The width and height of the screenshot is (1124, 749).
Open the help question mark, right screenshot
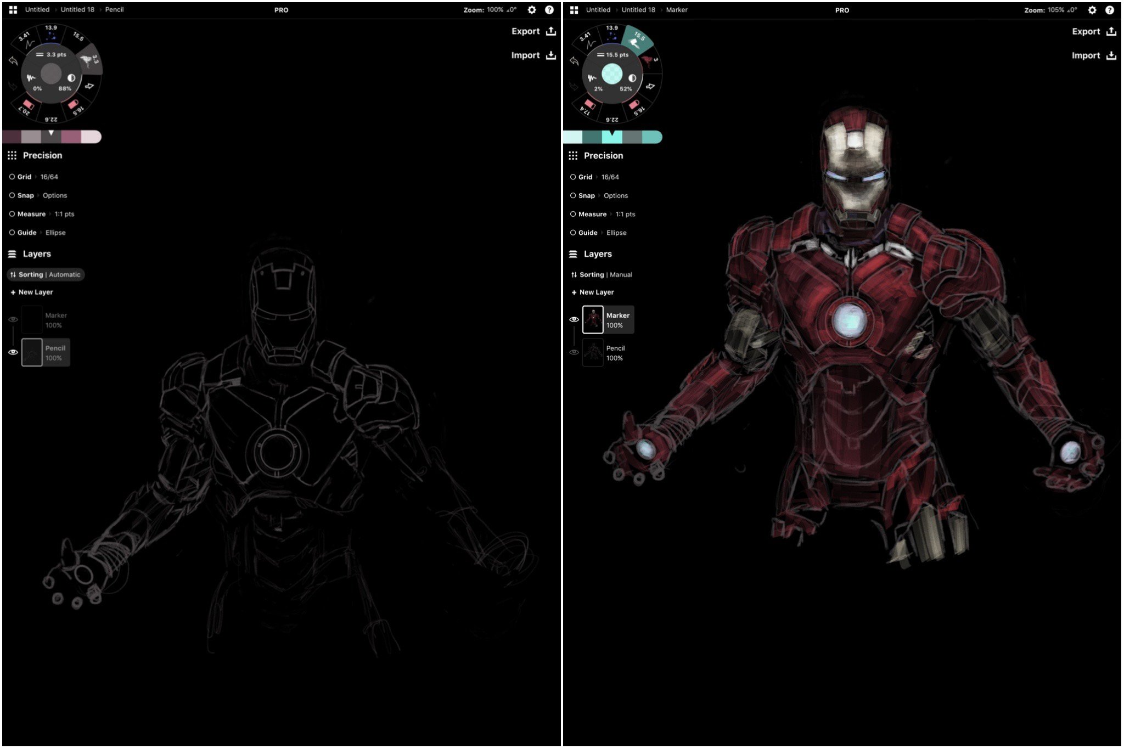(1110, 10)
